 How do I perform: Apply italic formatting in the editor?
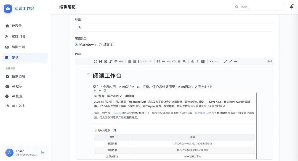point(111,62)
